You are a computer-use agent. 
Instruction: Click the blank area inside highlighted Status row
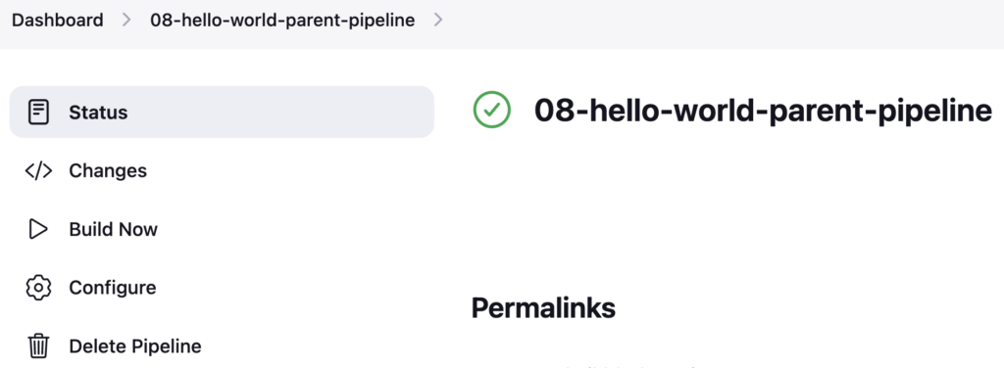coord(281,112)
